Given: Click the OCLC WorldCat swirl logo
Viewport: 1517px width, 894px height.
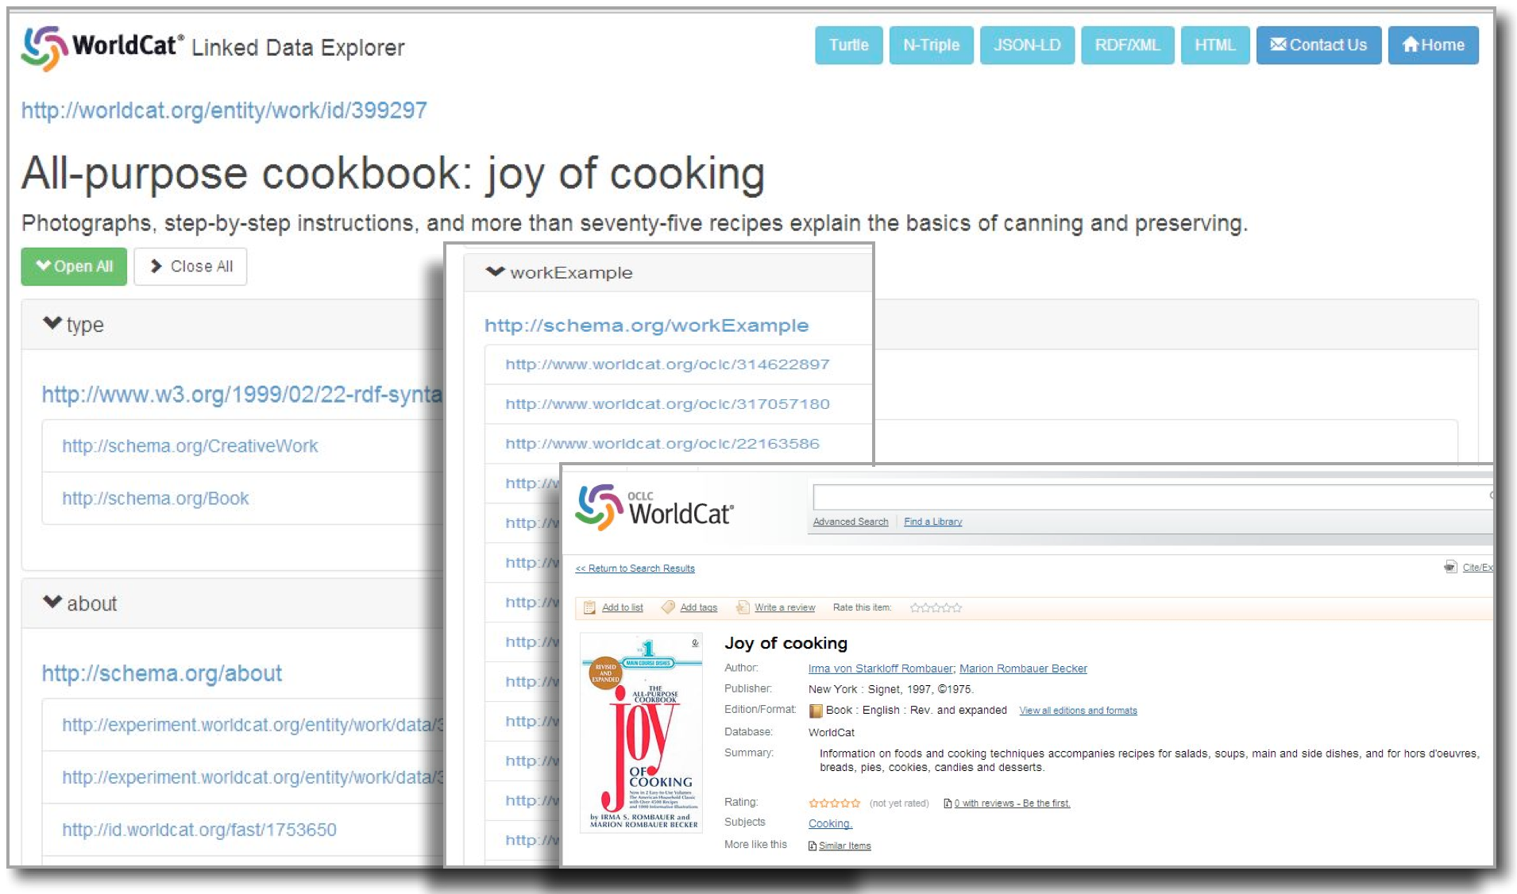Looking at the screenshot, I should click(x=599, y=507).
